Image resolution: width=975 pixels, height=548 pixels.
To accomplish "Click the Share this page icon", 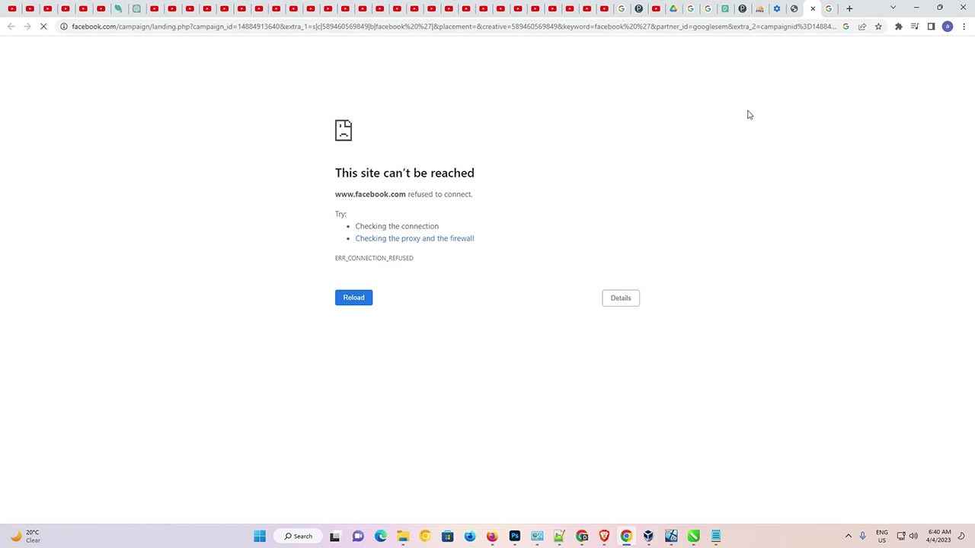I will [862, 27].
